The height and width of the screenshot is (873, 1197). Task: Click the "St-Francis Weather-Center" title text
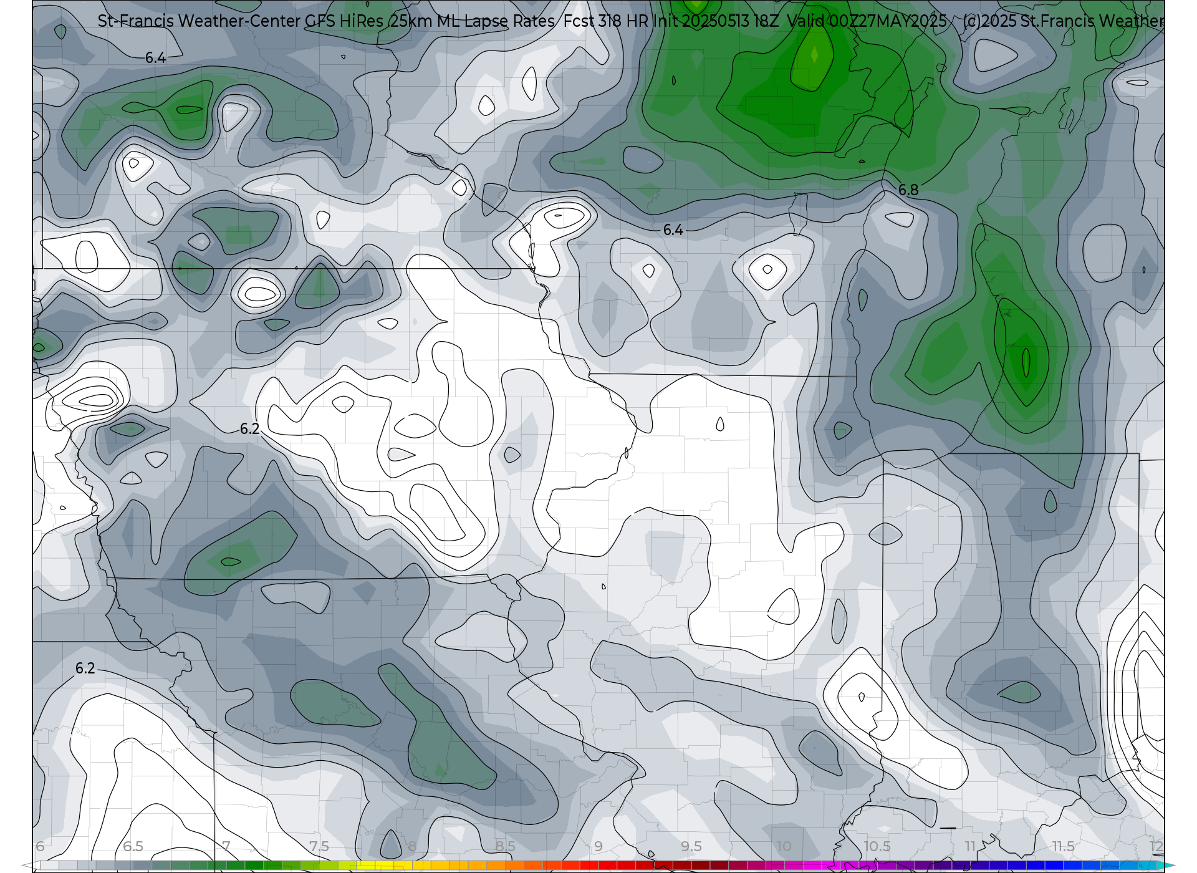pyautogui.click(x=199, y=21)
